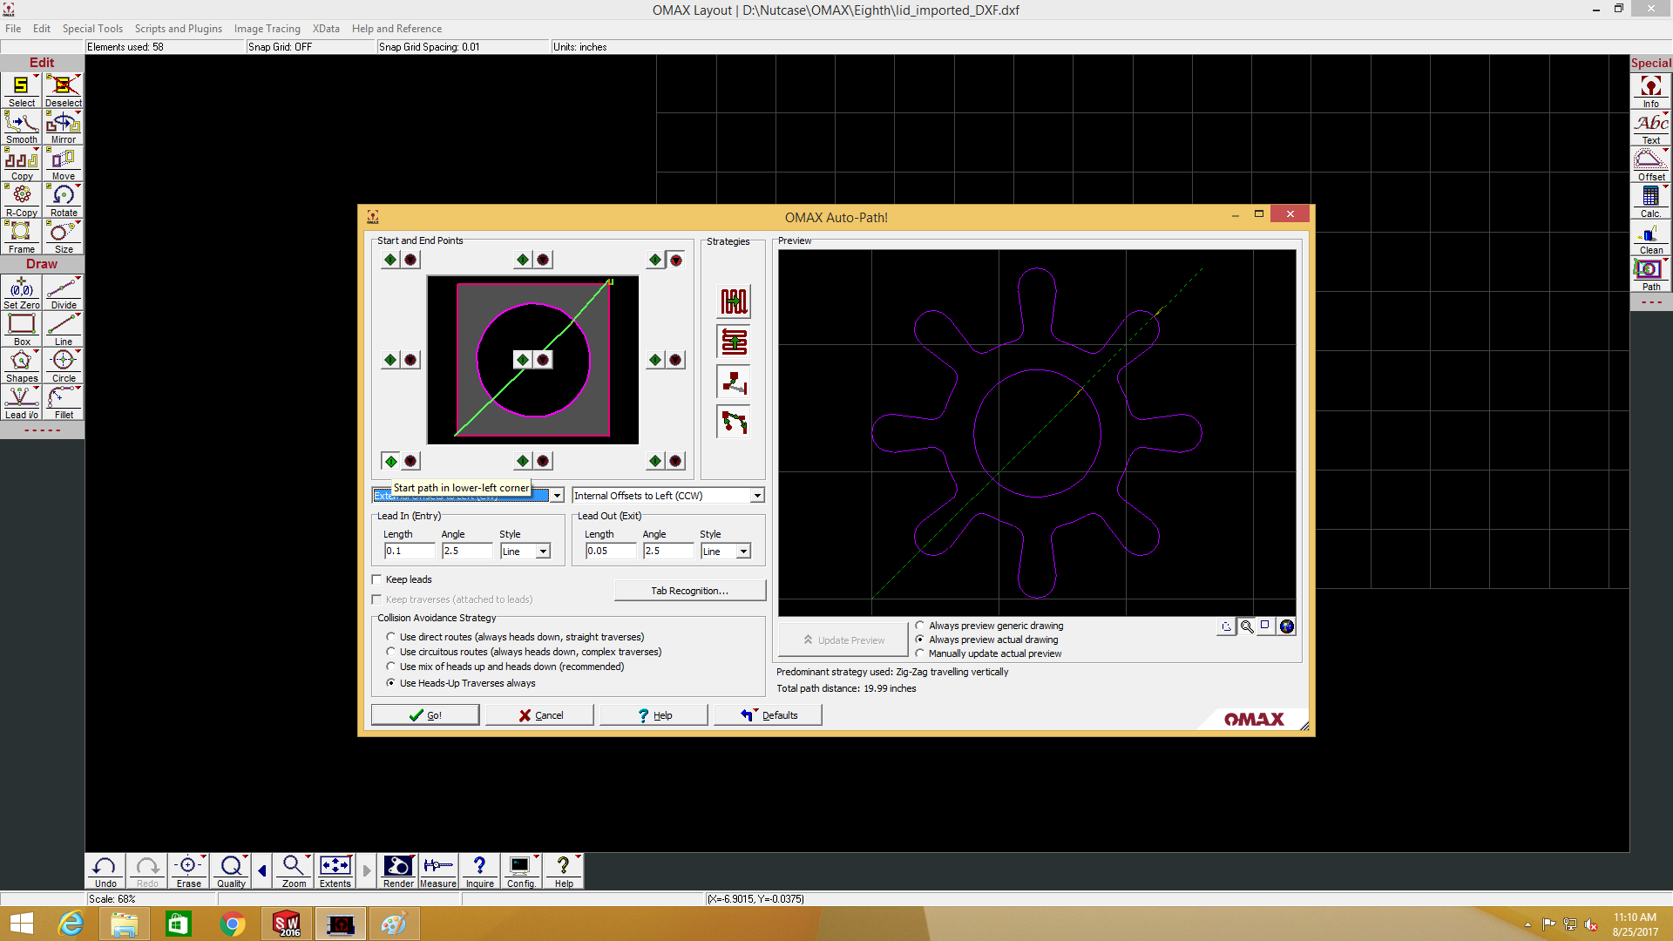Click the Inquire tool
The width and height of the screenshot is (1673, 941).
coord(479,871)
